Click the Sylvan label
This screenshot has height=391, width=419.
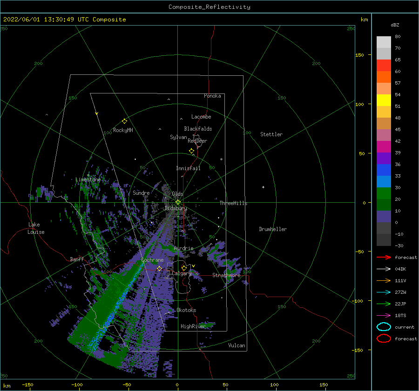point(178,137)
